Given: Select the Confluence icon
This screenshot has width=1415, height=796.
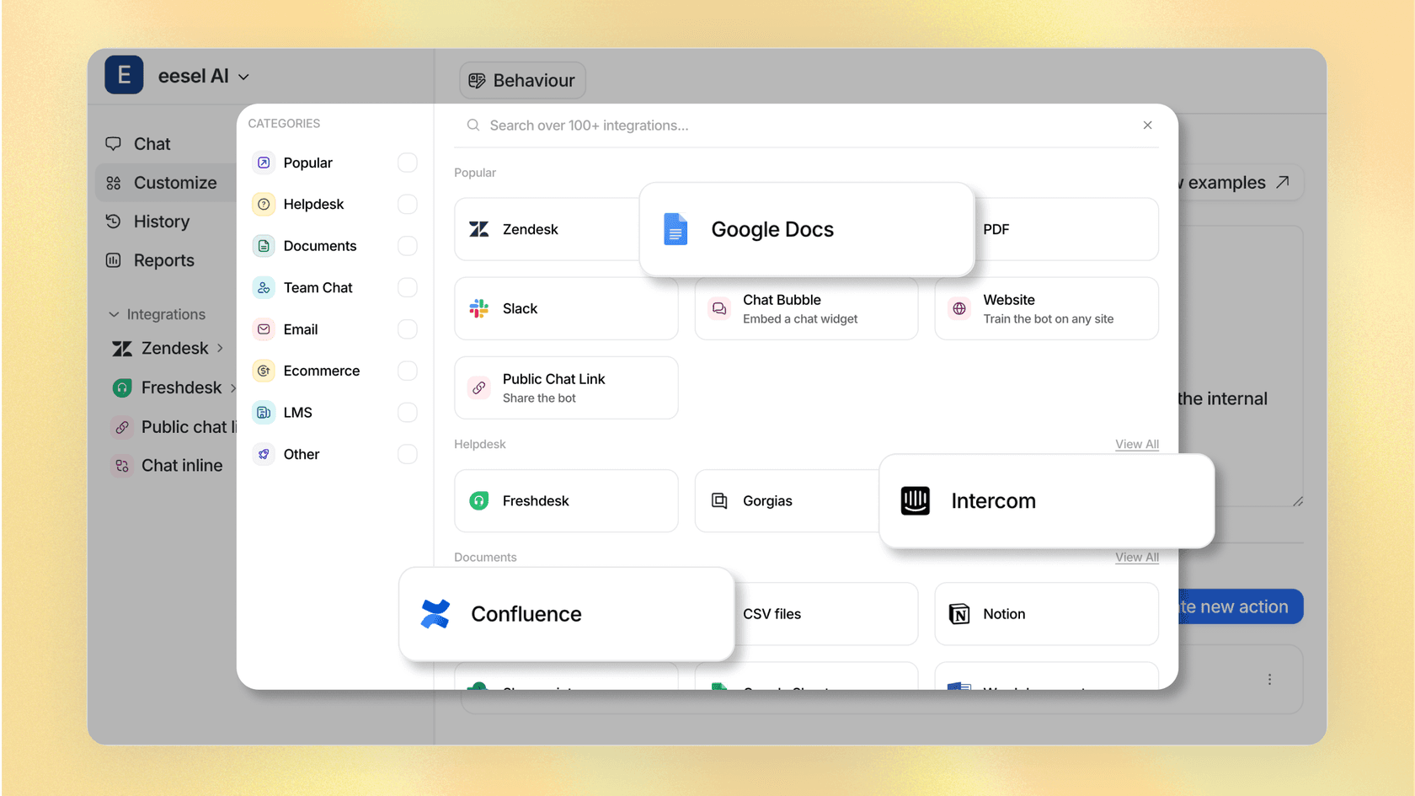Looking at the screenshot, I should click(437, 613).
